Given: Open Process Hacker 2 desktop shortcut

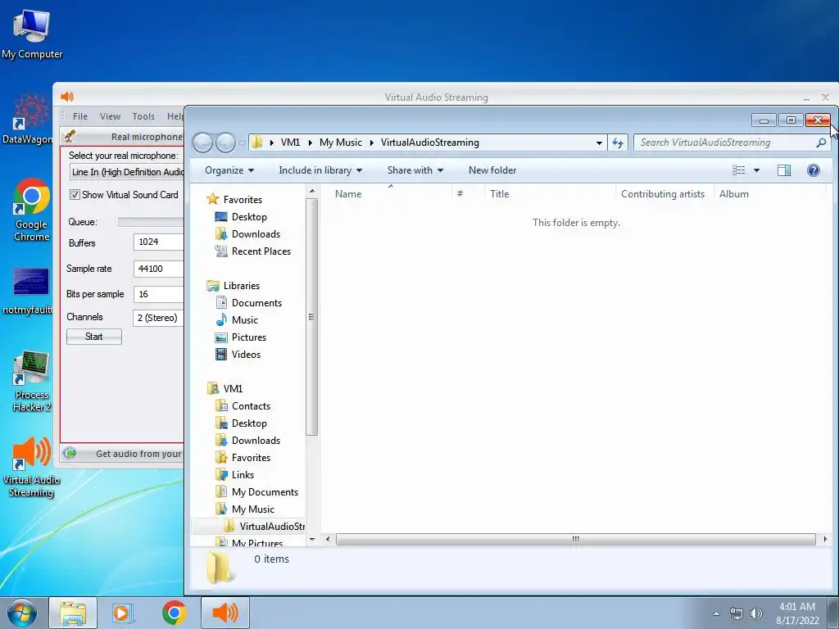Looking at the screenshot, I should [32, 382].
